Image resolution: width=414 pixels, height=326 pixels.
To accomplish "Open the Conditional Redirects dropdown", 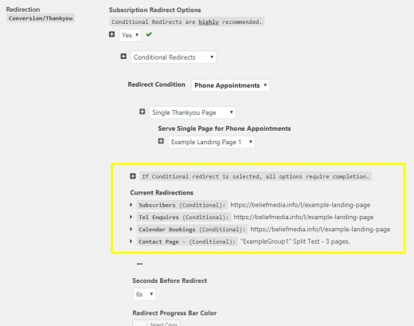I will tap(174, 57).
